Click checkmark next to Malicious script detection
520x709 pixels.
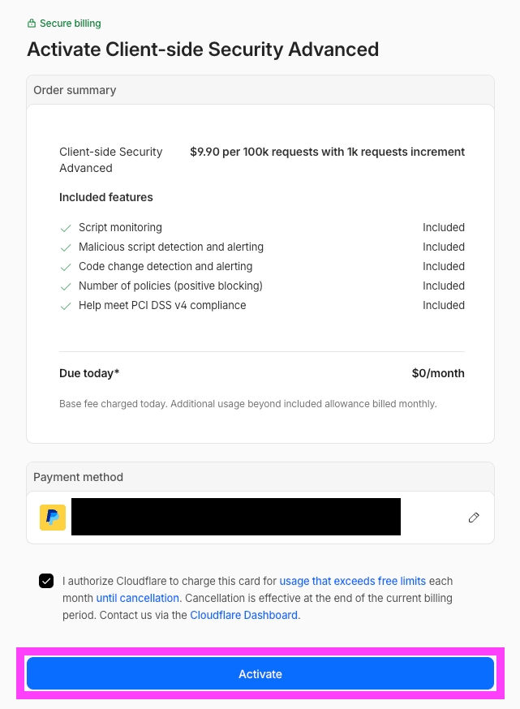click(x=66, y=247)
